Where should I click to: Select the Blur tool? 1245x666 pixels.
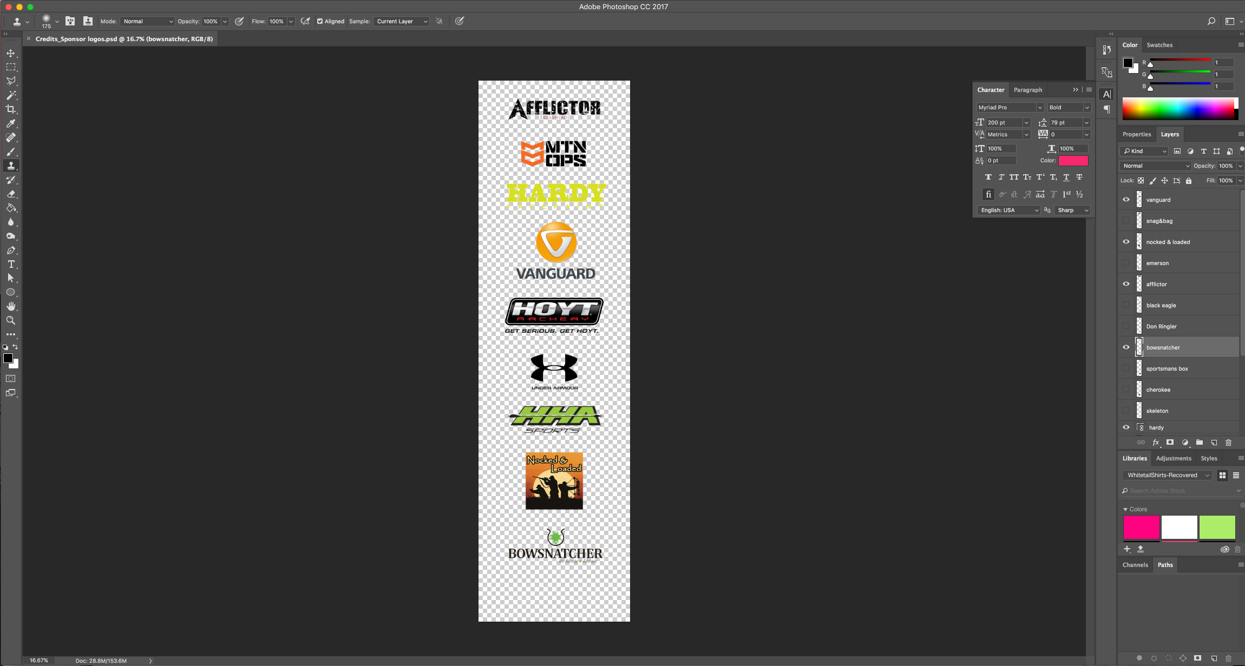coord(11,222)
